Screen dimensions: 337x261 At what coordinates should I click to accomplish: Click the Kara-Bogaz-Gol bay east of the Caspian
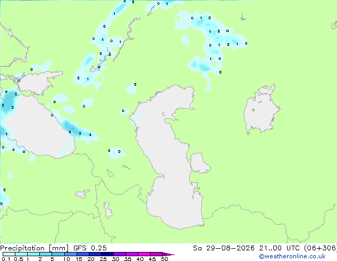pos(199,163)
